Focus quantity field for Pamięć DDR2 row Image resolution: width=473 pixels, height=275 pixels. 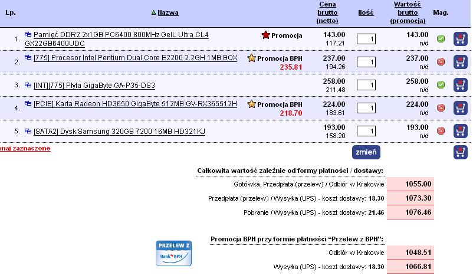click(366, 39)
